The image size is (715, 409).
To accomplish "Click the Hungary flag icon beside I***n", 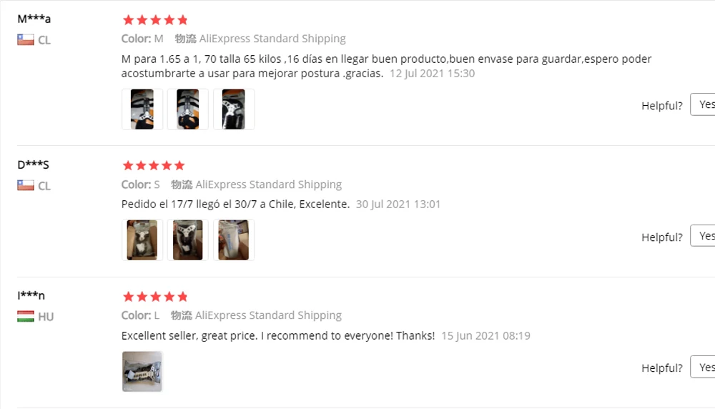I will (x=26, y=316).
